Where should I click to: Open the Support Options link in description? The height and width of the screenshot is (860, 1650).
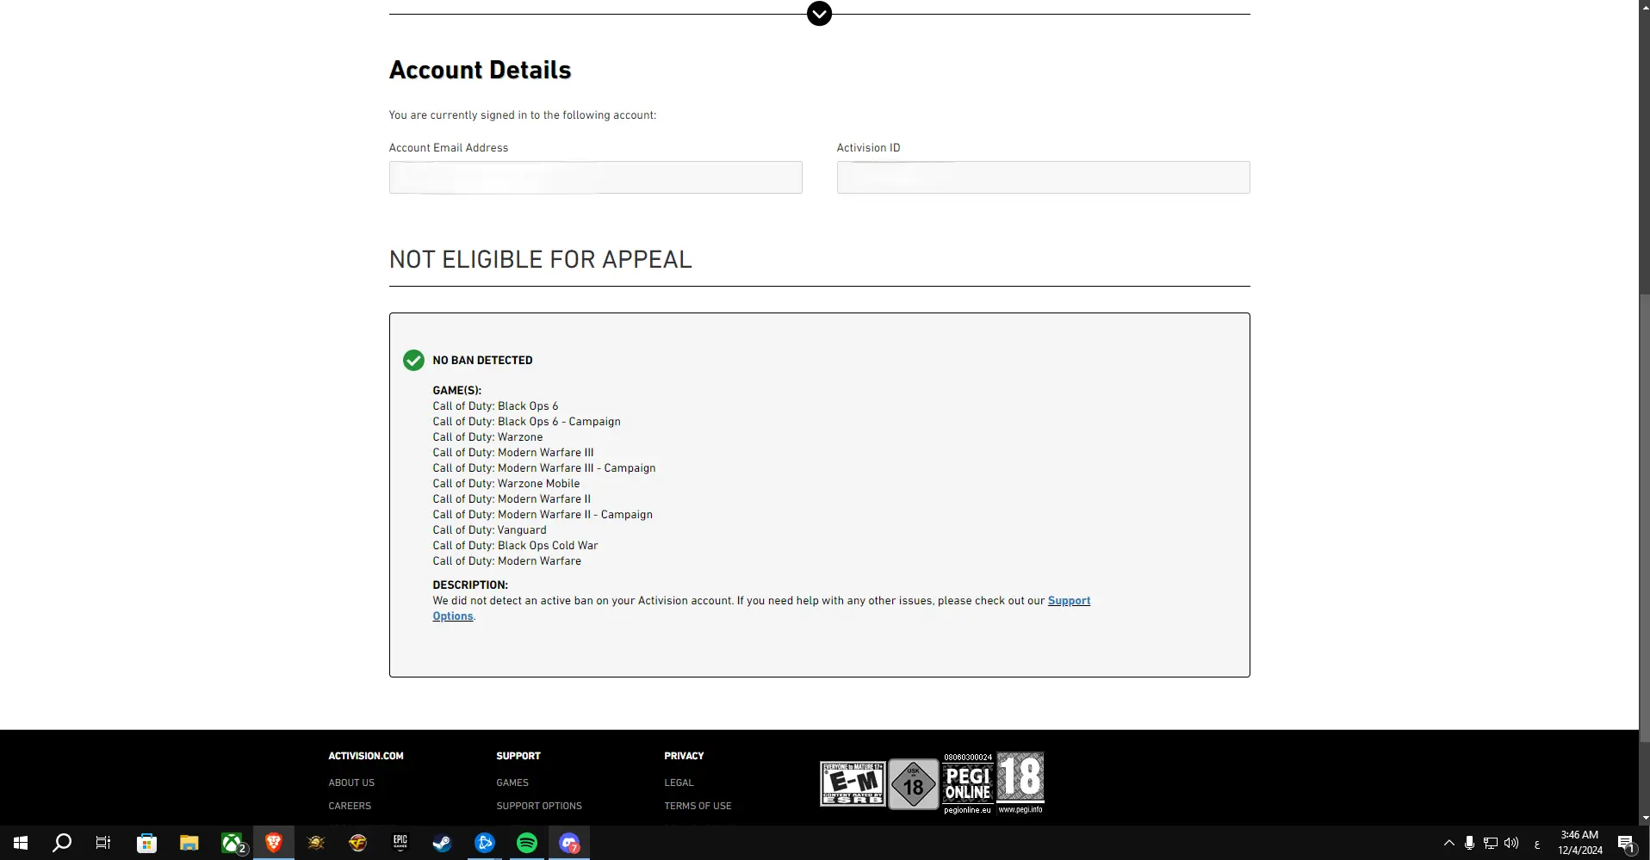pos(1068,601)
